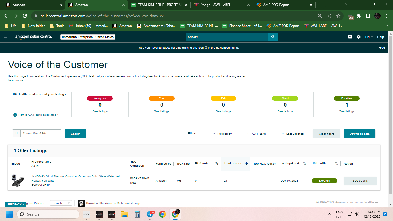Open the Inbox (50) Gmail bookmark
The image size is (393, 221).
(89, 26)
